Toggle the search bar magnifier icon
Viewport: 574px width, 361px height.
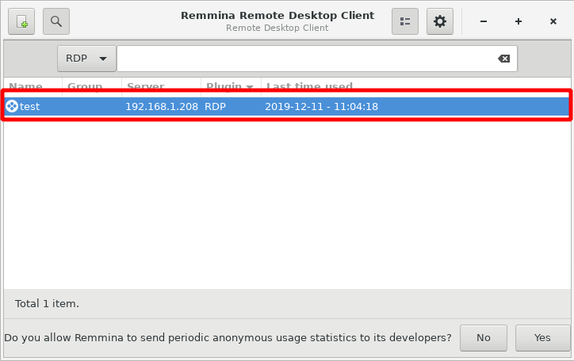pos(56,21)
